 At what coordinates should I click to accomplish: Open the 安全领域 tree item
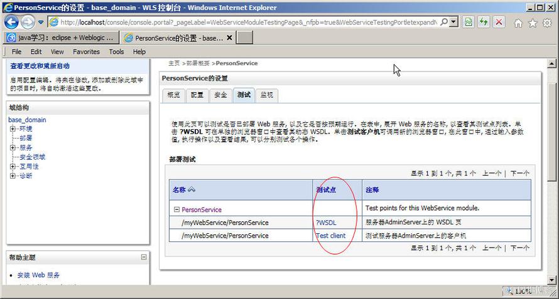(x=33, y=157)
